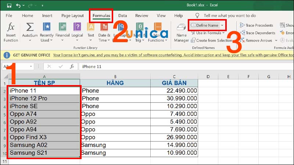The height and width of the screenshot is (165, 294).
Task: Open Use in Formula dropdown
Action: (x=208, y=33)
